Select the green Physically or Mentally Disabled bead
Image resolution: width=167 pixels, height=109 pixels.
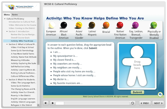pos(154,25)
